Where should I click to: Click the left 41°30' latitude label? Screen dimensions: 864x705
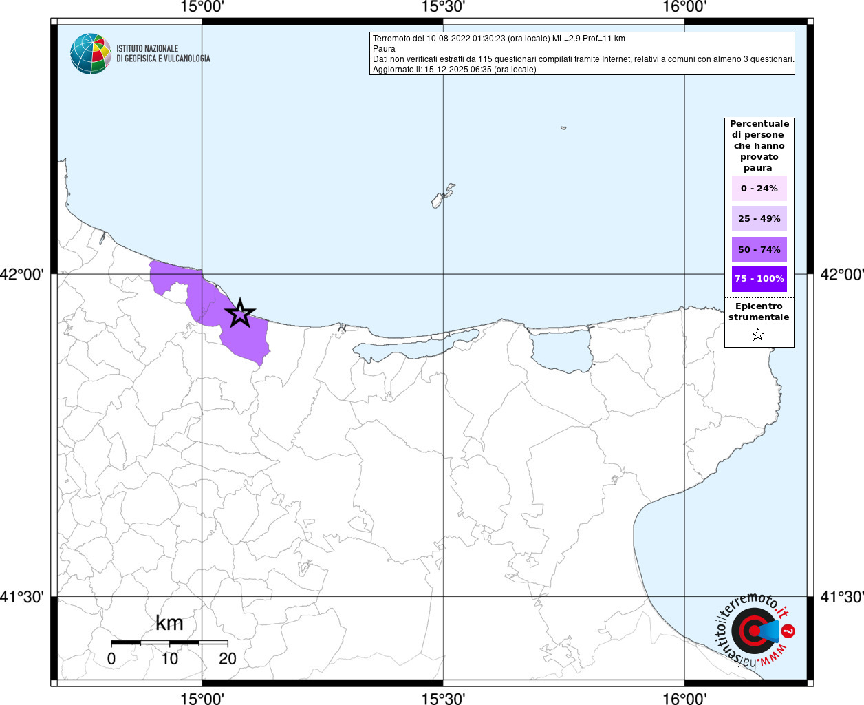[x=21, y=596]
